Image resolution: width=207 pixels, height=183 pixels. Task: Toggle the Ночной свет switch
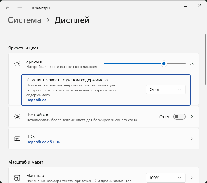180,117
